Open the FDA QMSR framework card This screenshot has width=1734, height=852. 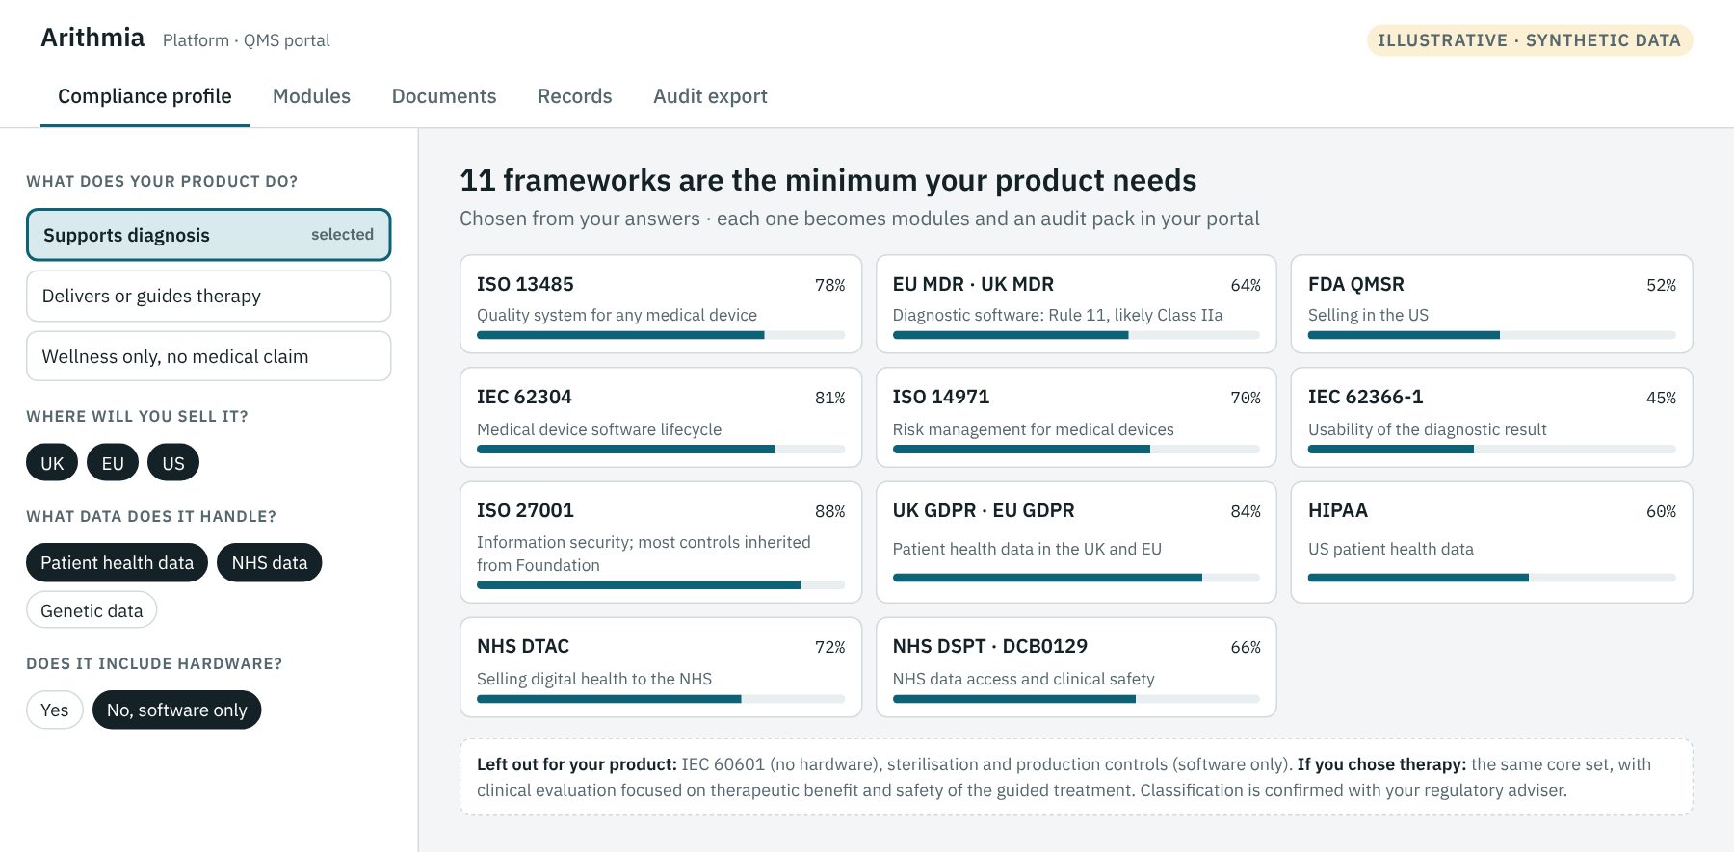(1491, 304)
